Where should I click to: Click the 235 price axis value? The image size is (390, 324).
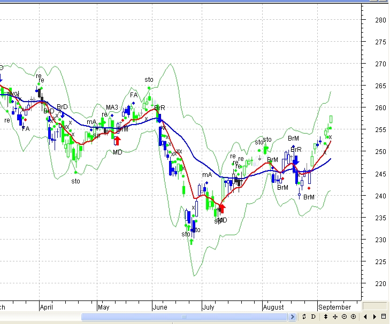pyautogui.click(x=380, y=218)
